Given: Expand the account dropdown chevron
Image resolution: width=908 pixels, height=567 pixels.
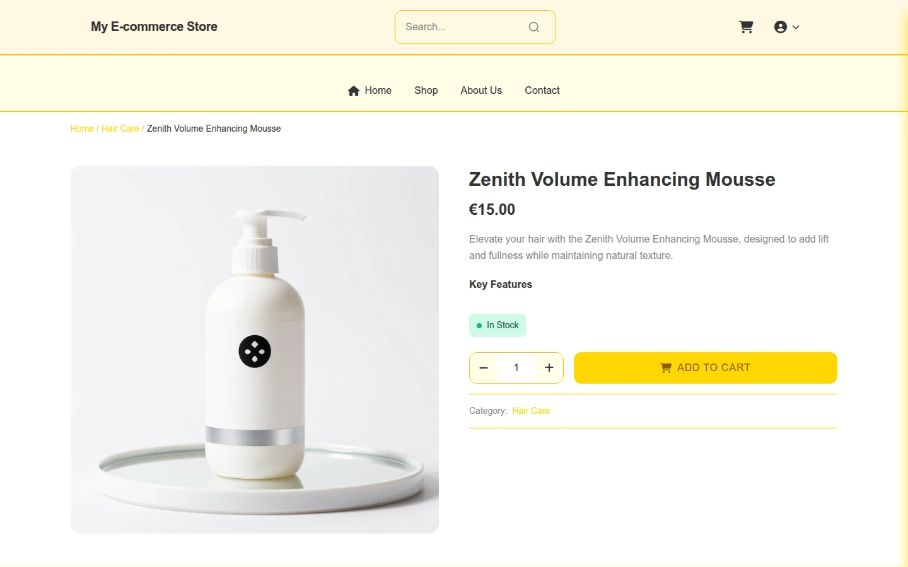Looking at the screenshot, I should click(x=796, y=27).
